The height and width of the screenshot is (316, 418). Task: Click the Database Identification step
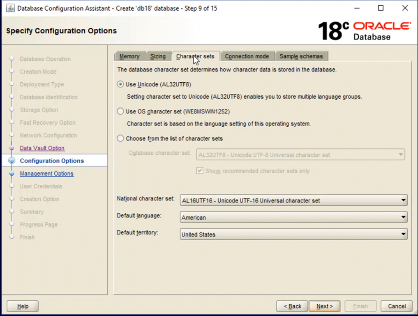(49, 97)
